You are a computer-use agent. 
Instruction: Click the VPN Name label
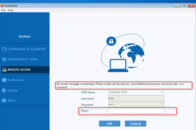coord(88,92)
